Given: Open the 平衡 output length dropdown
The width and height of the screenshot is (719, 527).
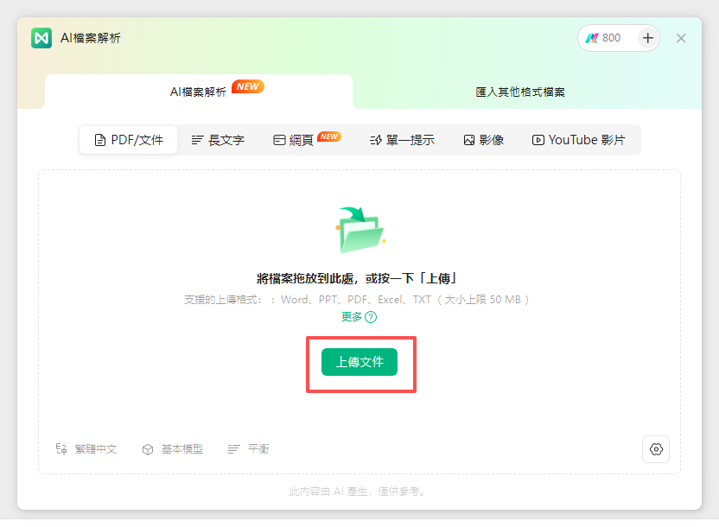Looking at the screenshot, I should pyautogui.click(x=249, y=449).
